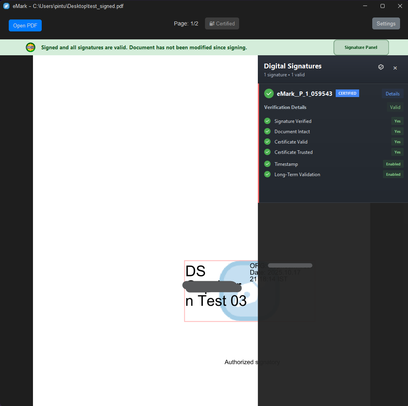Viewport: 408px width, 406px height.
Task: Click the Open PDF button
Action: click(25, 25)
